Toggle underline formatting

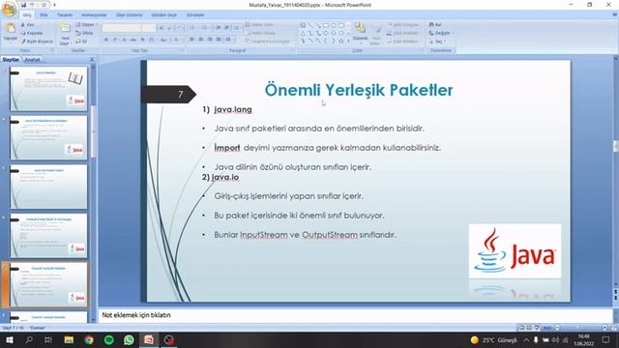pos(125,40)
